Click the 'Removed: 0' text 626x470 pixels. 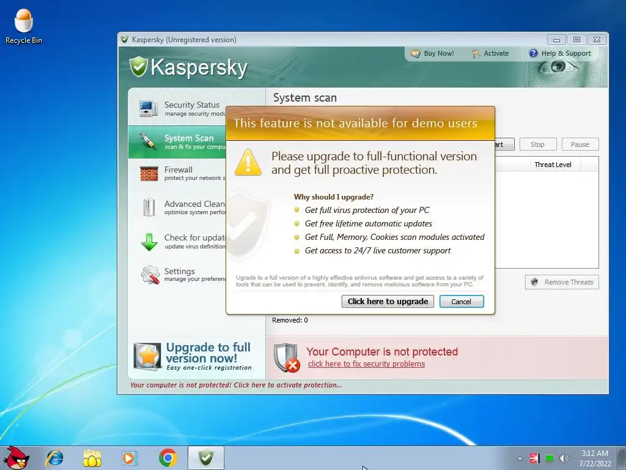(x=290, y=320)
